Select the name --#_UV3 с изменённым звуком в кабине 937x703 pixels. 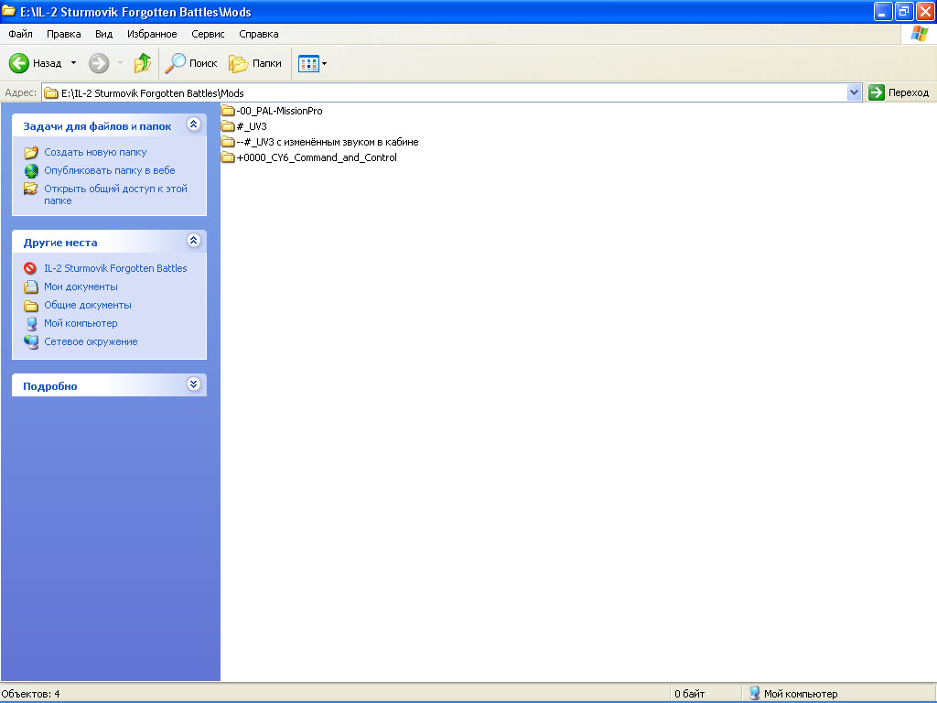(x=328, y=142)
